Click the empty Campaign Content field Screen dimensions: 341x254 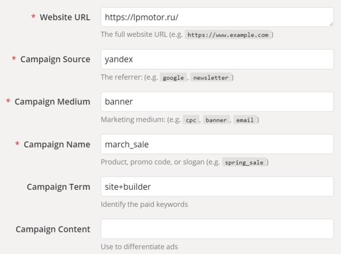[217, 229]
